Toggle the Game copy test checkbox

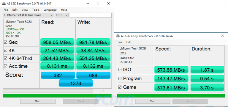coord(120,87)
